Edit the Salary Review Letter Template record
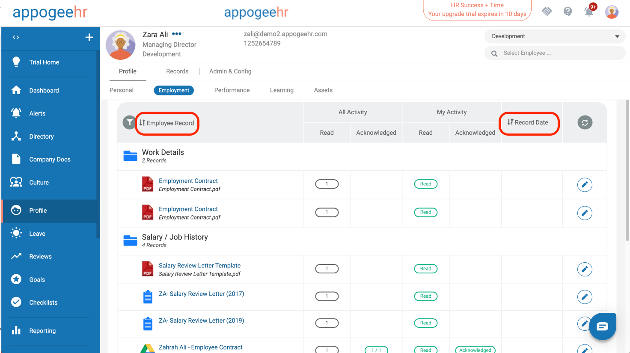 (x=585, y=270)
